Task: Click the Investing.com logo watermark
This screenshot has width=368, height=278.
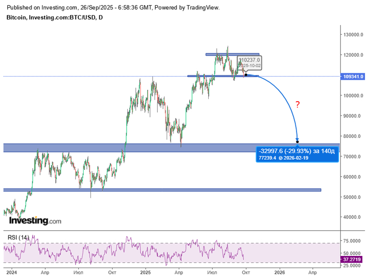Action: pos(35,221)
